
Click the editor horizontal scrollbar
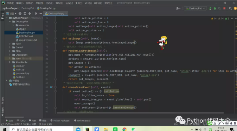click(140, 113)
